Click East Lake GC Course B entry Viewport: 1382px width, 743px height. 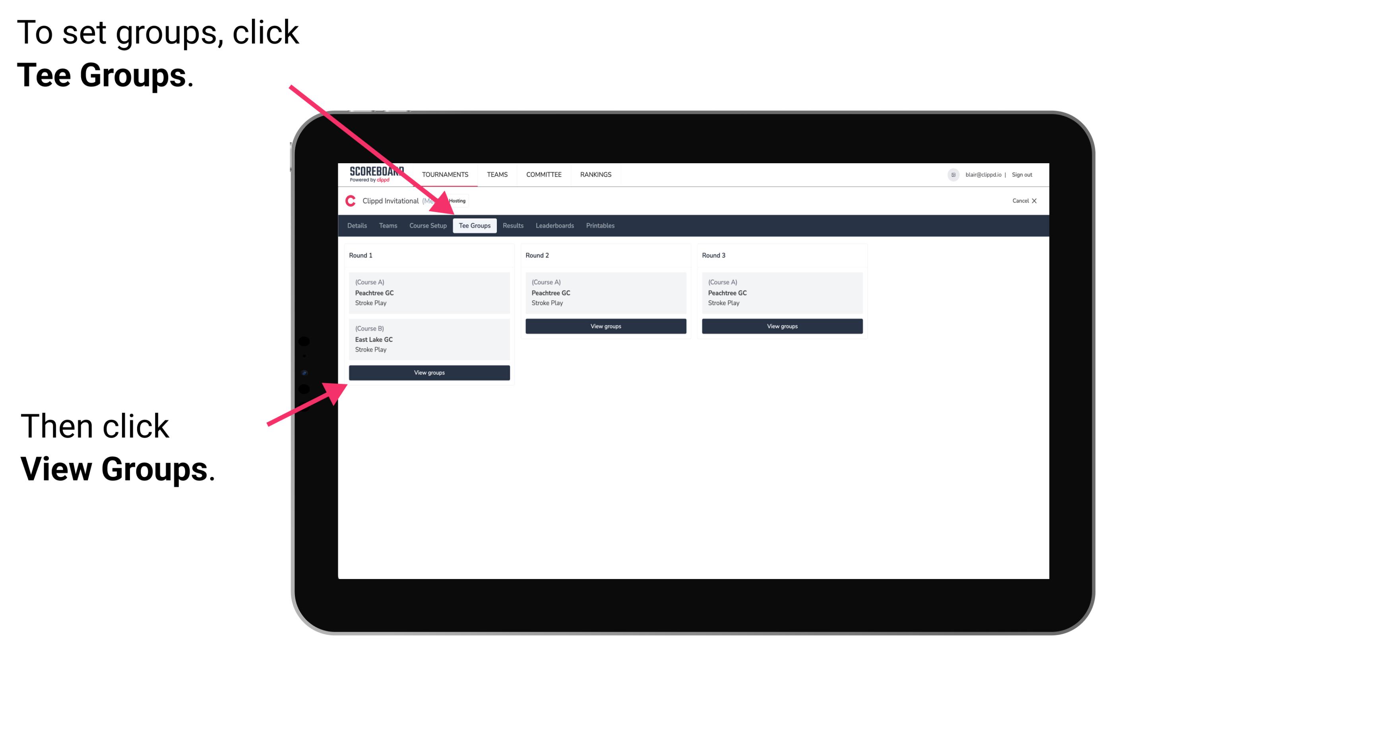click(428, 339)
